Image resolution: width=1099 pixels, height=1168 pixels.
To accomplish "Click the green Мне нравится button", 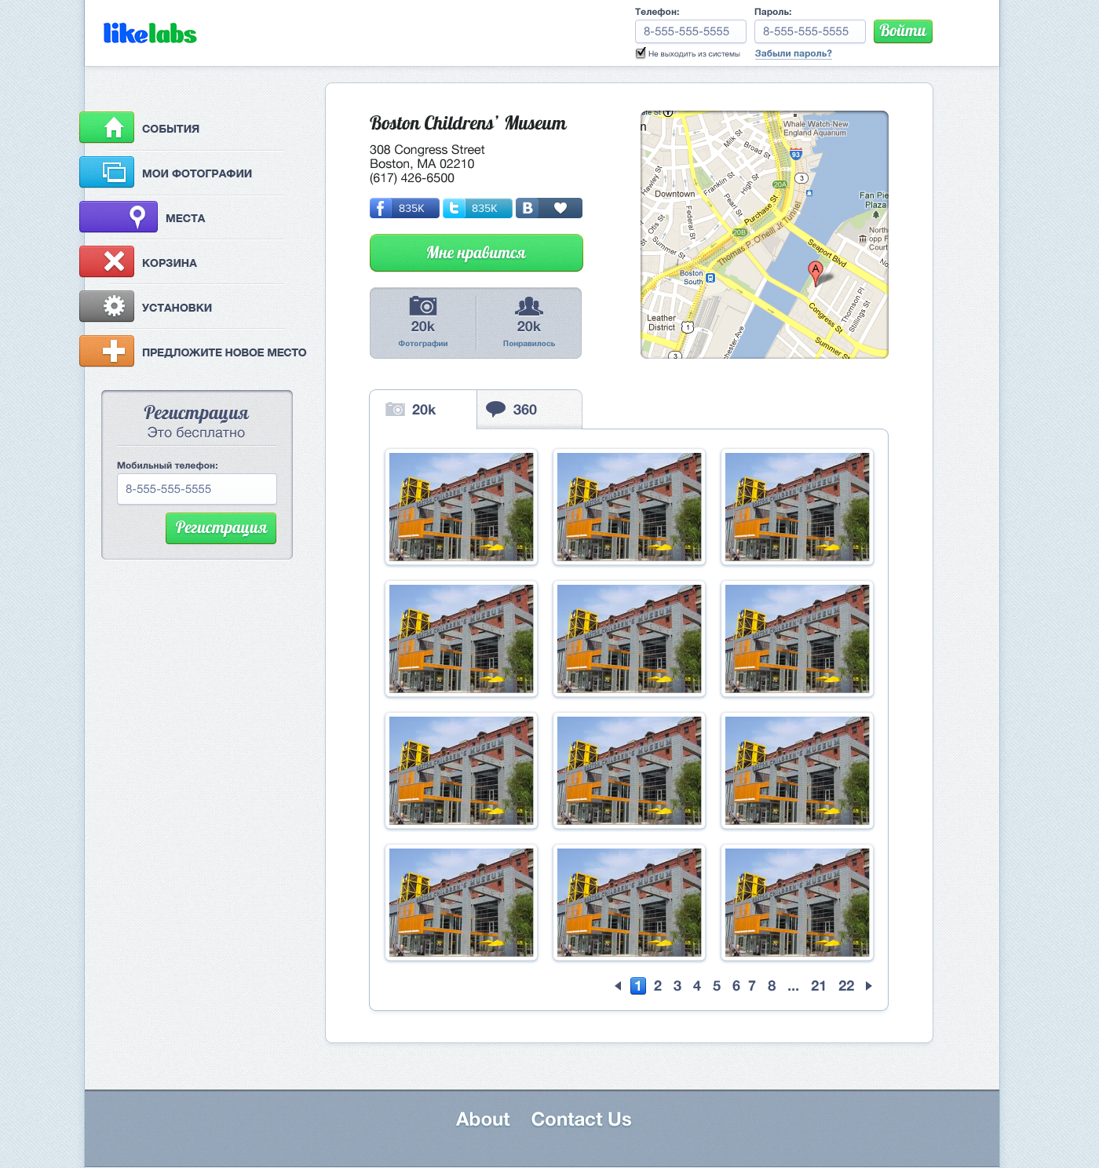I will [476, 253].
